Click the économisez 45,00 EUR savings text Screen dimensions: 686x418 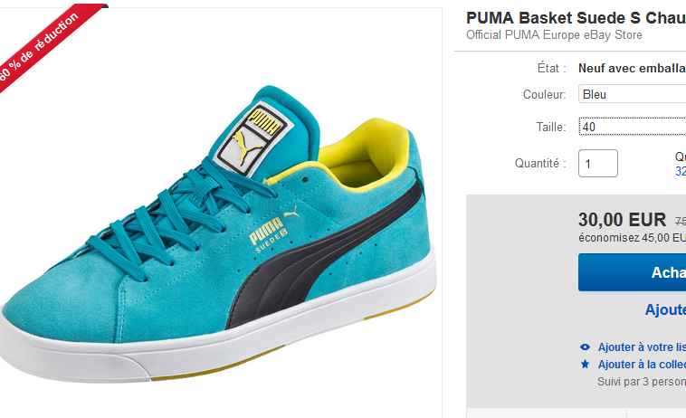click(633, 238)
